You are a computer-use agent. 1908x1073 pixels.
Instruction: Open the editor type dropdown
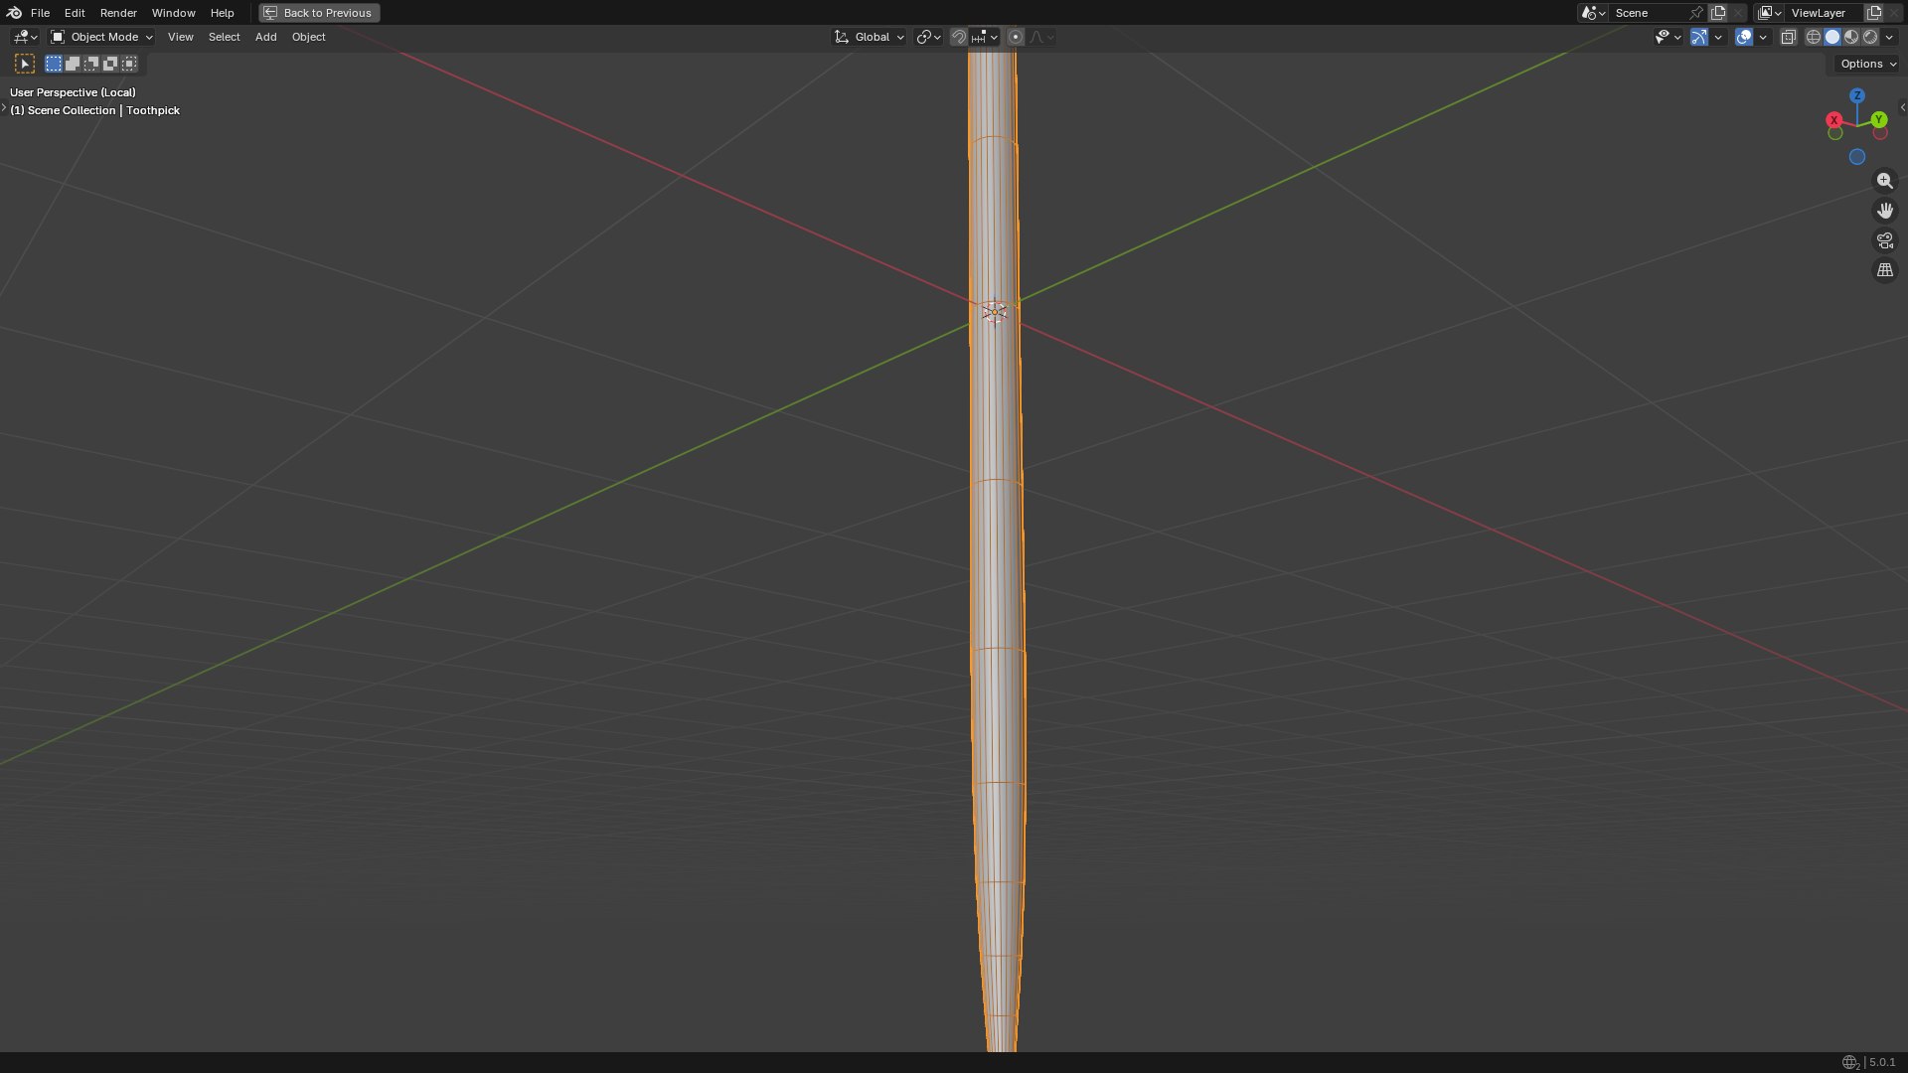(x=25, y=37)
